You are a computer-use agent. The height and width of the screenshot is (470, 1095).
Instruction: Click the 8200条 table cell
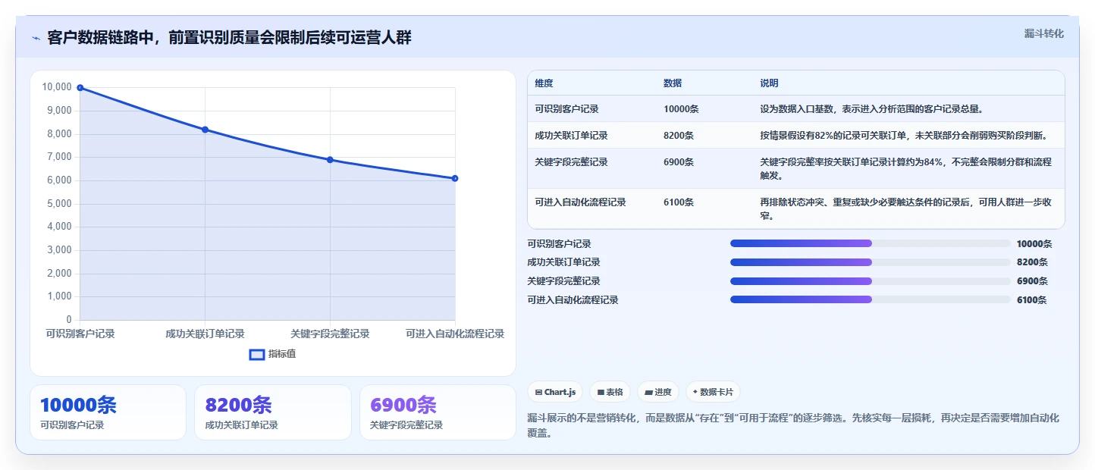[x=679, y=136]
